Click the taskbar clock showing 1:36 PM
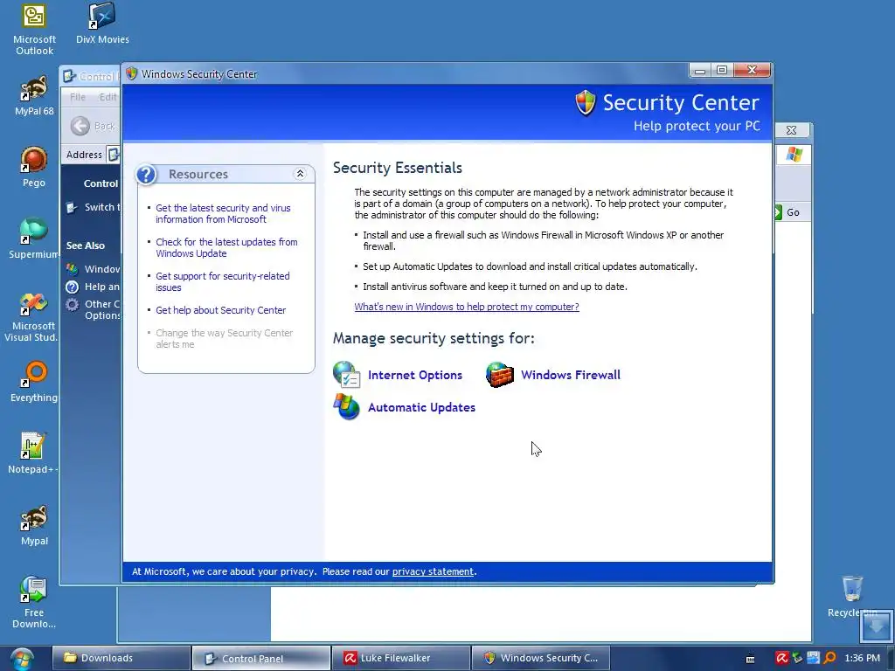 click(862, 658)
